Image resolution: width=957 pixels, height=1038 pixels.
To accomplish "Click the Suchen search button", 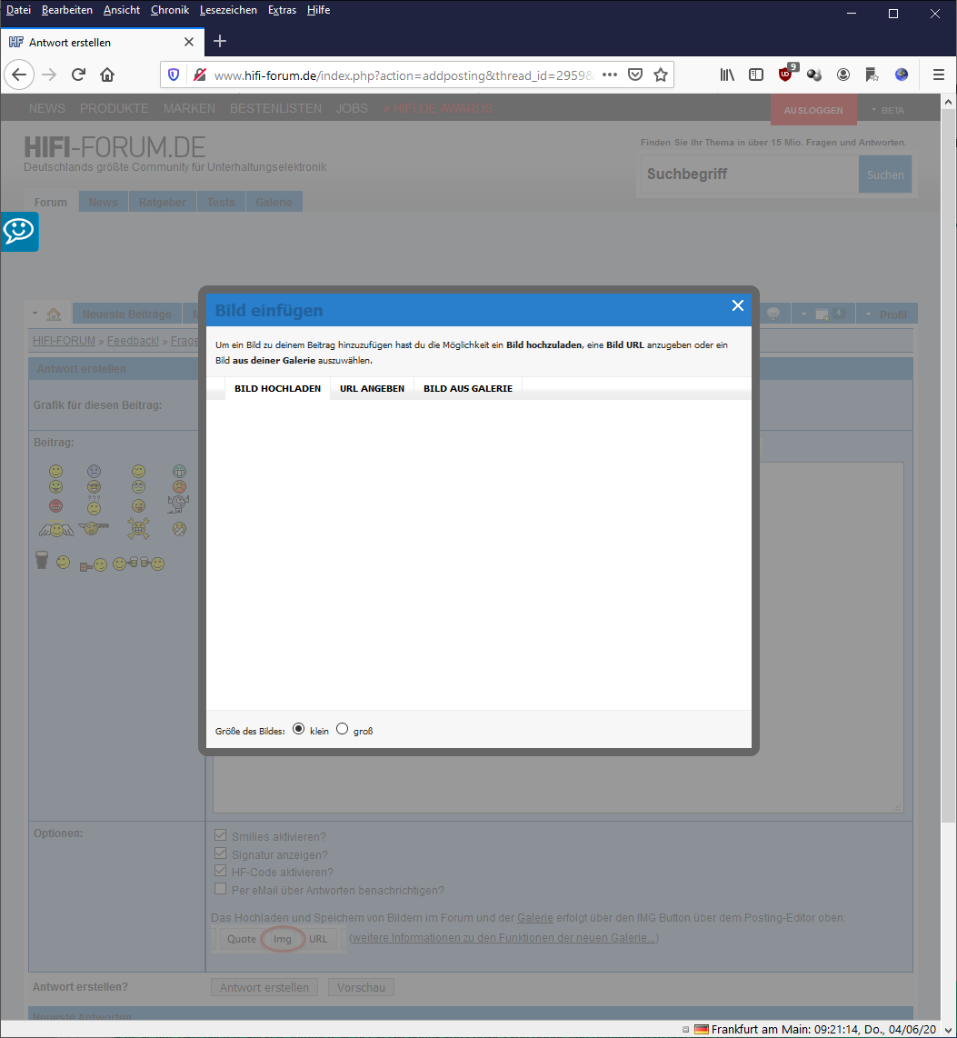I will pyautogui.click(x=885, y=175).
